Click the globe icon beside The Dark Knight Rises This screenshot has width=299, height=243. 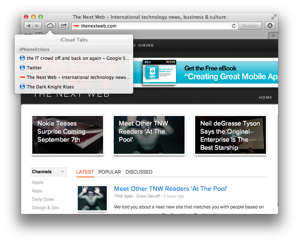point(22,87)
